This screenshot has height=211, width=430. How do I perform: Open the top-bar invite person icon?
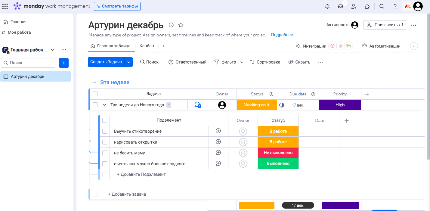click(354, 6)
